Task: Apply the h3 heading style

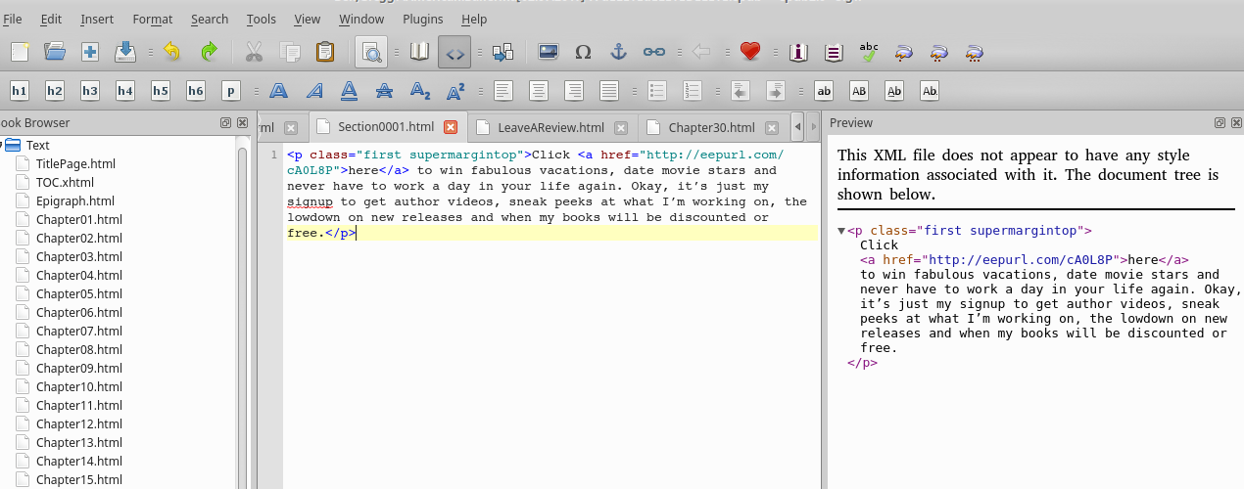Action: click(90, 91)
